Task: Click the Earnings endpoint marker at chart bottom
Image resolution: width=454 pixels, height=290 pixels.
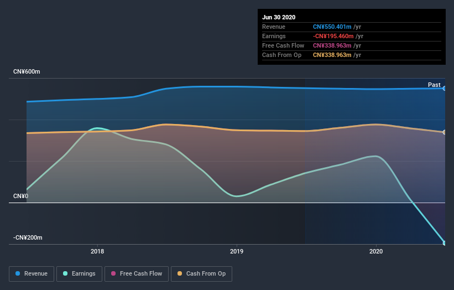Action: 444,243
